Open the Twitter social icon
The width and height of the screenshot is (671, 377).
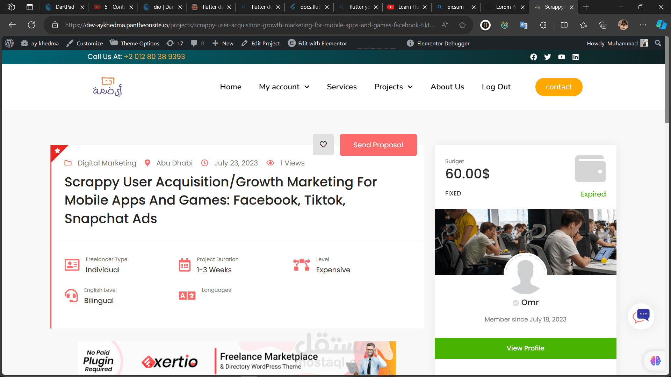coord(547,57)
